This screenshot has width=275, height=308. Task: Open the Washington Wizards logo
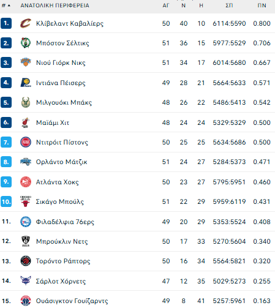coord(26,301)
